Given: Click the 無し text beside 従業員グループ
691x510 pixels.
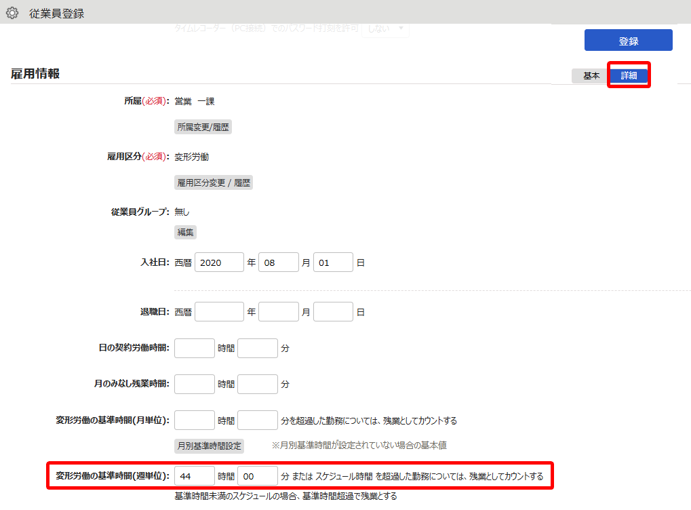Looking at the screenshot, I should click(x=182, y=212).
